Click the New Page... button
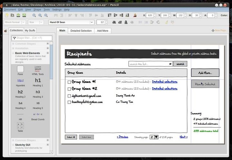 [219, 30]
